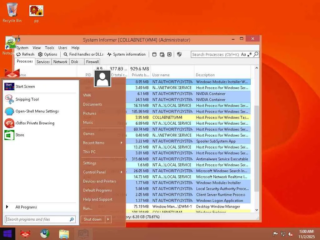
Task: Click the muted volume tray icon
Action: (x=290, y=234)
